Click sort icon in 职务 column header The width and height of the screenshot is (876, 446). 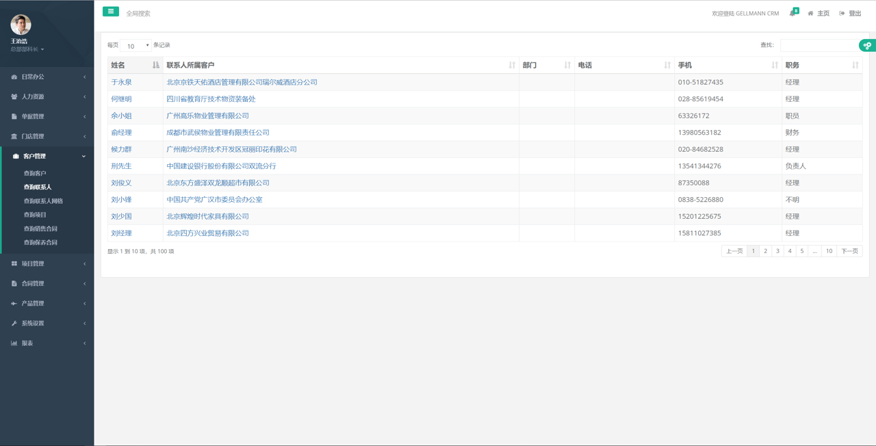pos(855,65)
